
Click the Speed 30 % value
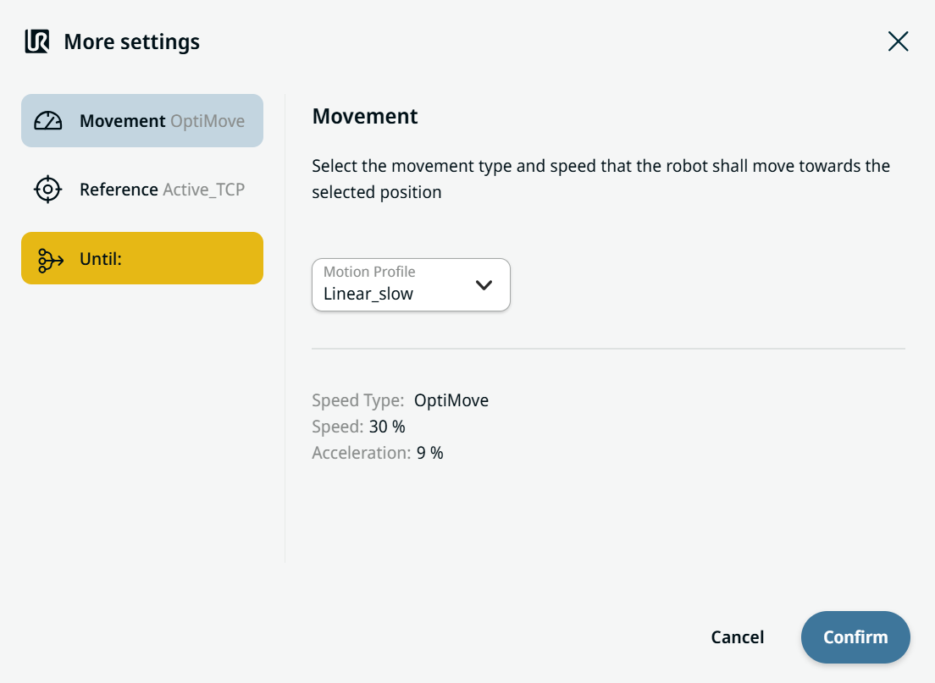[x=387, y=427]
